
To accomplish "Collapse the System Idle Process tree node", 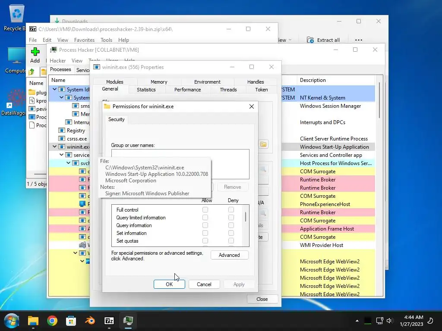I will coord(55,89).
